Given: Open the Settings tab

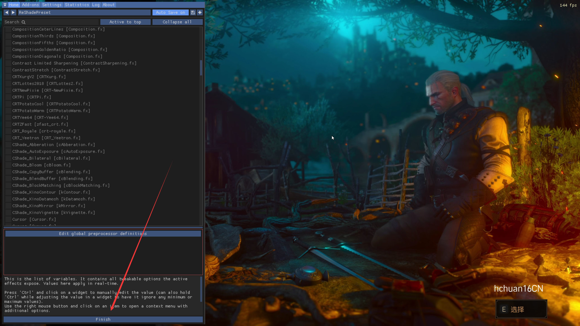Looking at the screenshot, I should (52, 5).
